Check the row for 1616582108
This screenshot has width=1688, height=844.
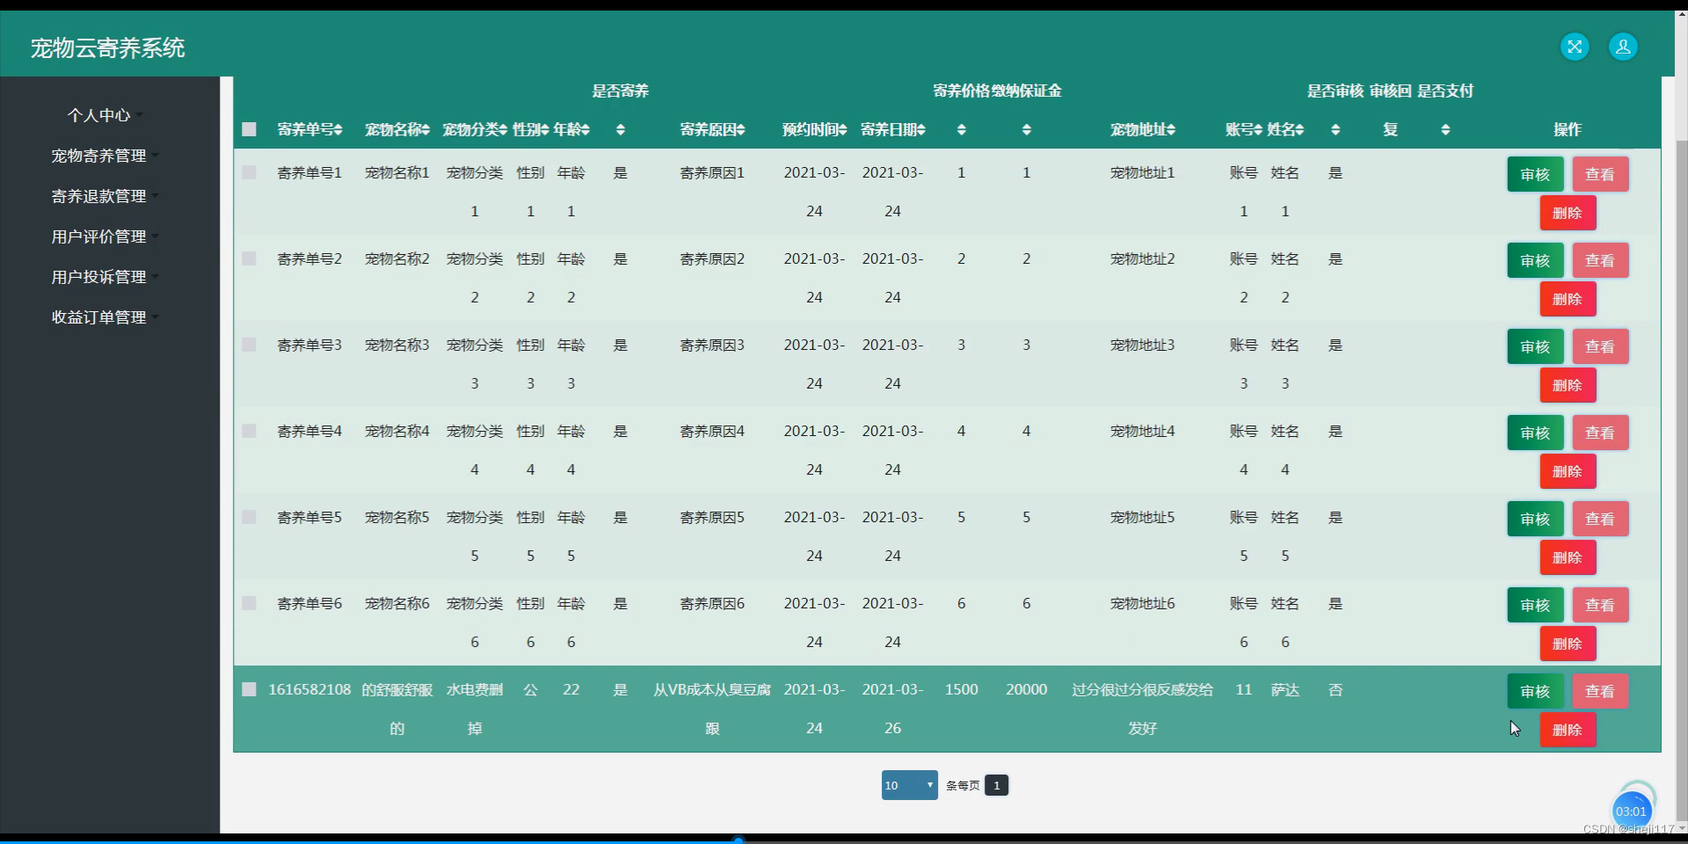249,689
